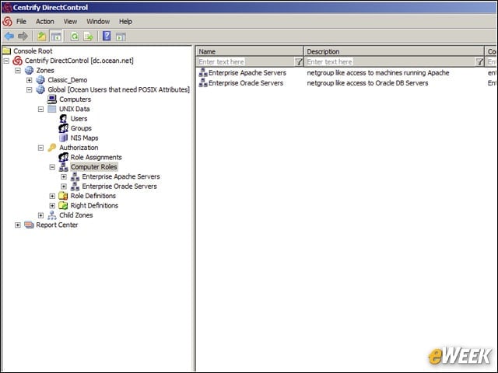Collapse the UNIX Data node
This screenshot has height=373, width=498.
[40, 109]
